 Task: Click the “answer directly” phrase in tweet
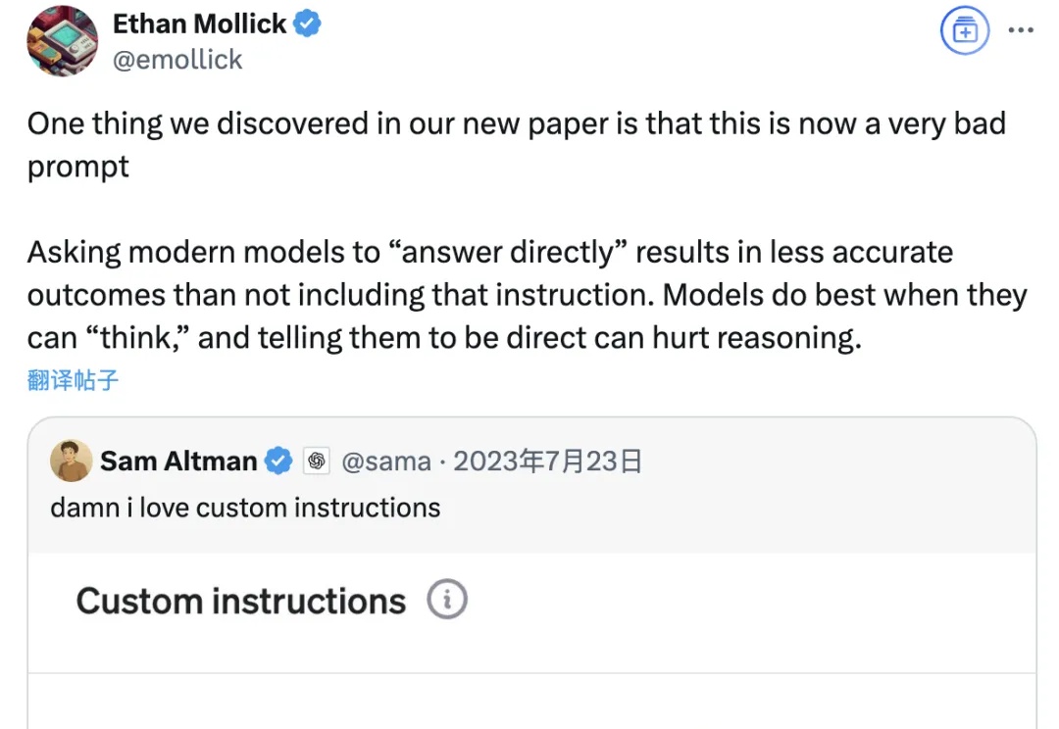509,252
